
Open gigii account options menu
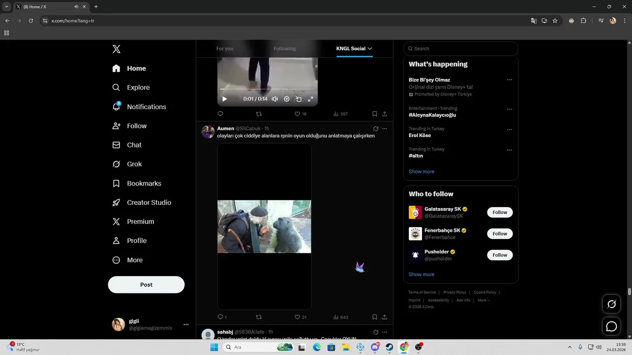pos(186,324)
